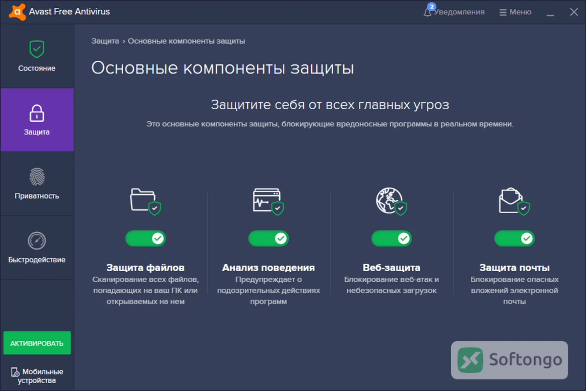This screenshot has height=391, width=586.
Task: Click the behavior analysis window icon
Action: [x=268, y=201]
